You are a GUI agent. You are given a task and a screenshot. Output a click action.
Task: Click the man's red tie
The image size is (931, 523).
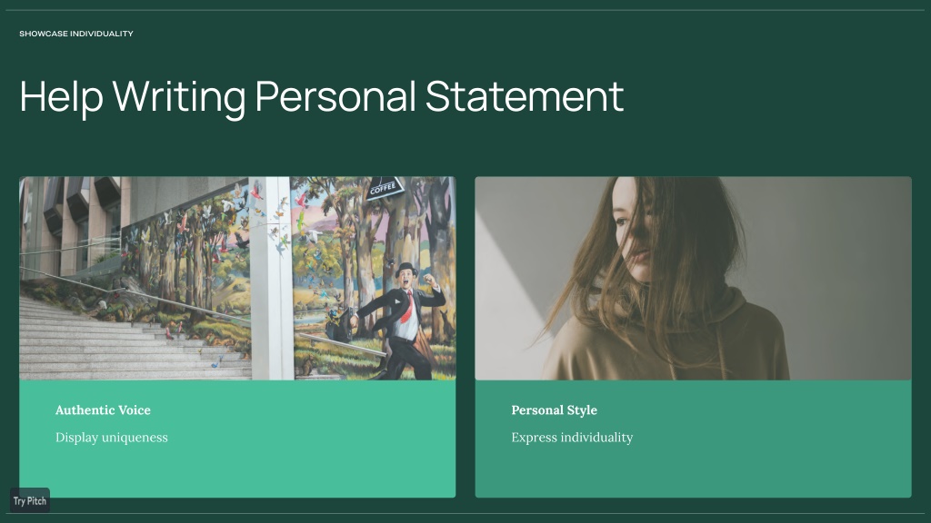pos(406,306)
